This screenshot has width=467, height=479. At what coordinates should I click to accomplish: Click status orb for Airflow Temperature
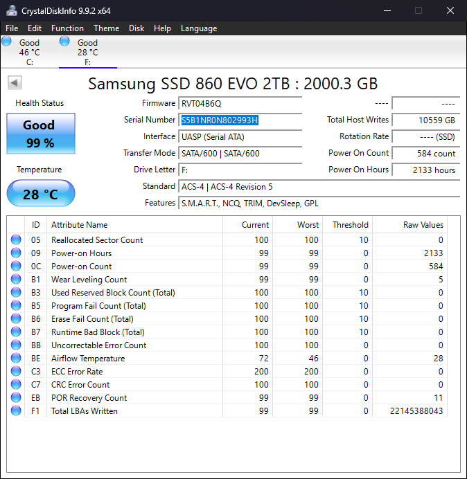point(16,358)
